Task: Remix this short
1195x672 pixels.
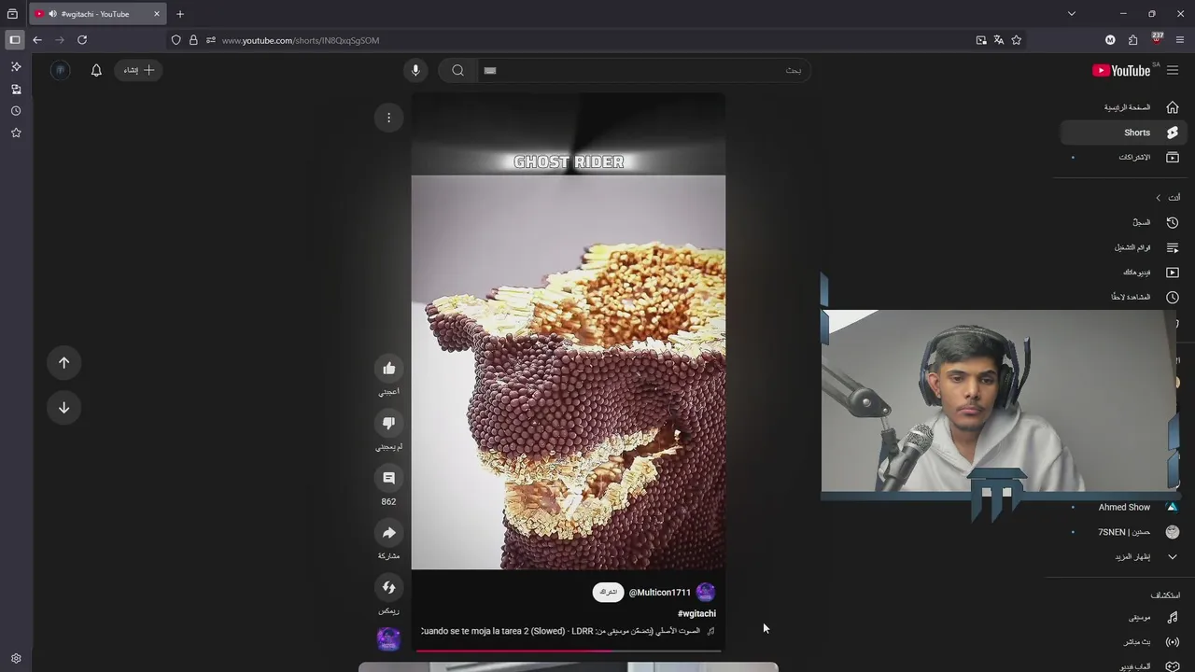Action: 389,587
